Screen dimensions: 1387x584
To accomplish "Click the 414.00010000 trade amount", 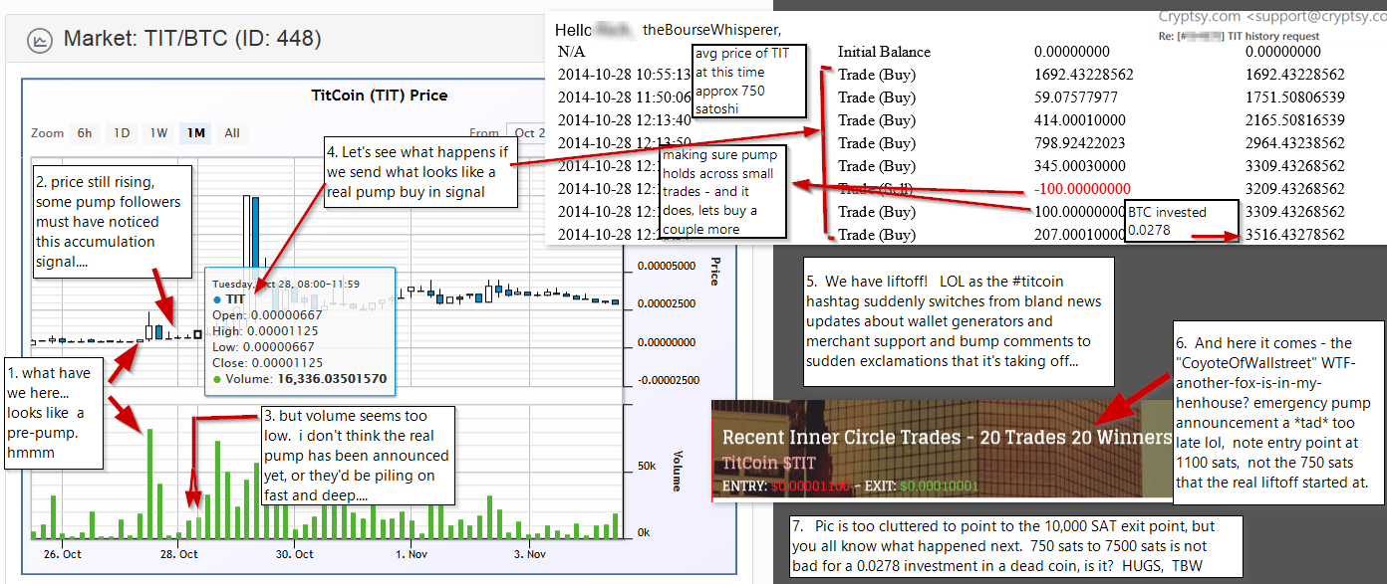I will pyautogui.click(x=1080, y=120).
